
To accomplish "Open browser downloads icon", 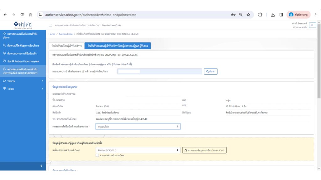I will pos(273,15).
